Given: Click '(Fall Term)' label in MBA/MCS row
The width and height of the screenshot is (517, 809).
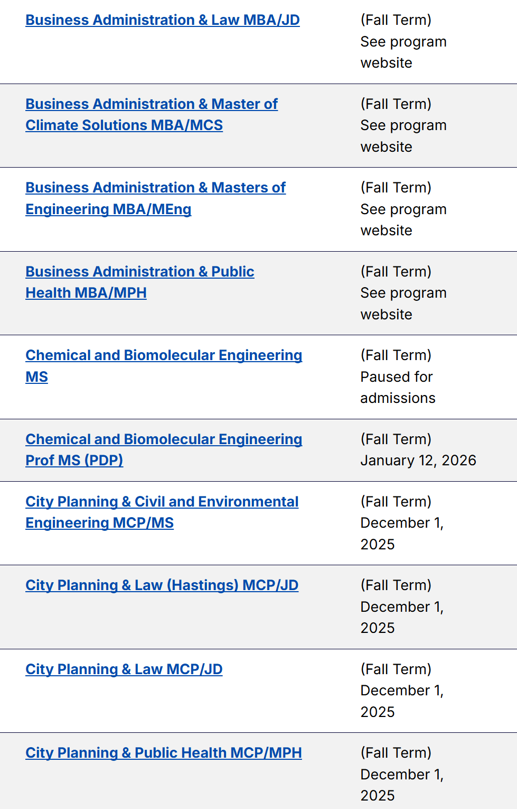Looking at the screenshot, I should pos(396,104).
